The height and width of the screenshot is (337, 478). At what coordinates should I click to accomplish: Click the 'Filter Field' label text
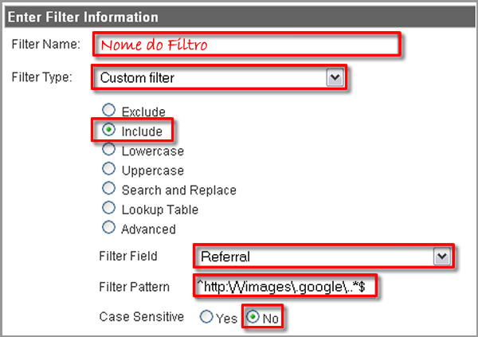point(128,257)
